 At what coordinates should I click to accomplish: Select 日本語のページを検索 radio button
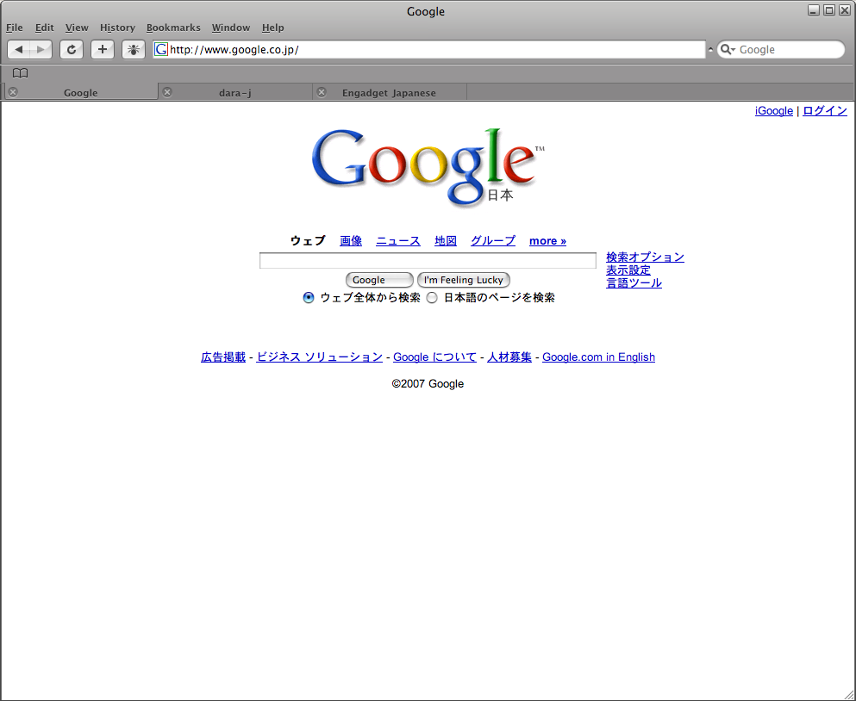click(x=432, y=298)
